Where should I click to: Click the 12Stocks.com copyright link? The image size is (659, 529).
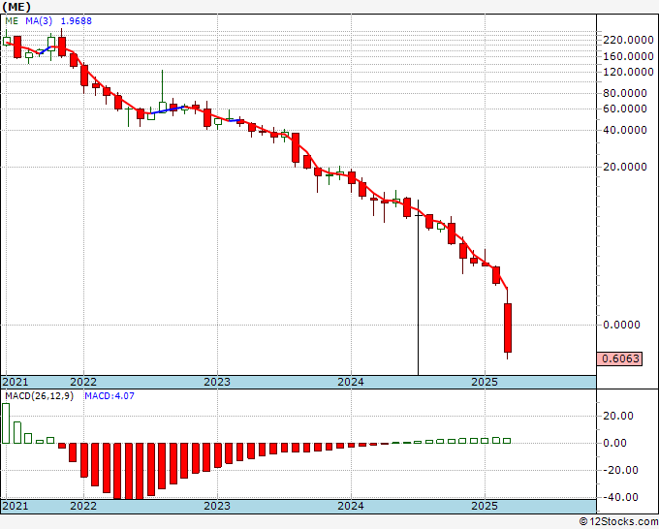point(618,522)
